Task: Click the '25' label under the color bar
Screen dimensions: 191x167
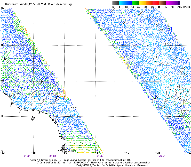Action: (146, 7)
